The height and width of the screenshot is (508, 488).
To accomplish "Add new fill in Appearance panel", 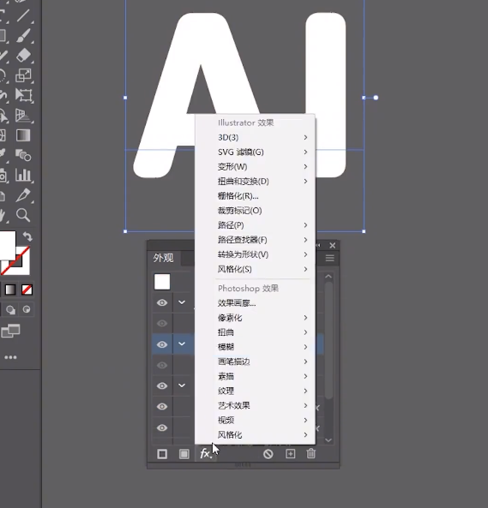I will click(184, 454).
